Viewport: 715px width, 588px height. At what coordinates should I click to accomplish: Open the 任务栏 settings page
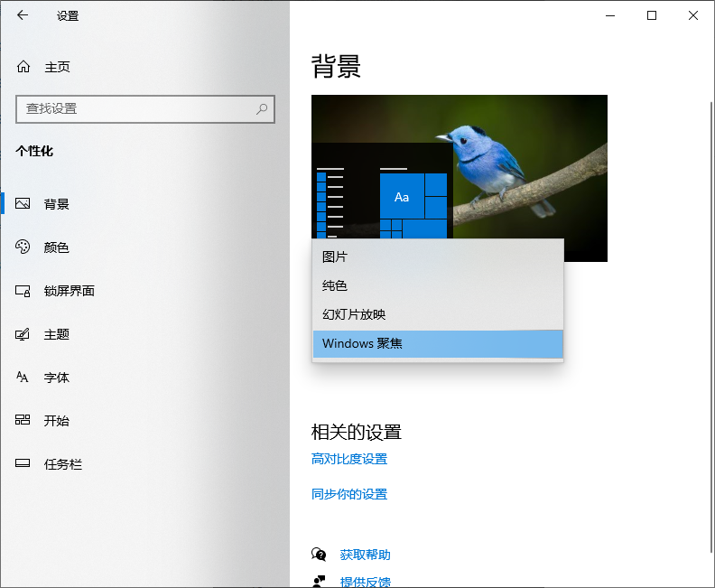[63, 464]
